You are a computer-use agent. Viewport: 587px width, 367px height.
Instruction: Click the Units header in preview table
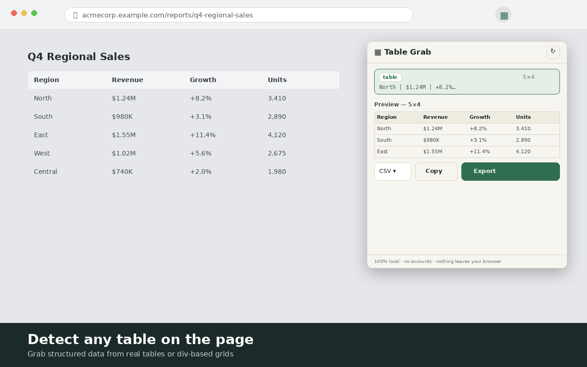point(523,117)
